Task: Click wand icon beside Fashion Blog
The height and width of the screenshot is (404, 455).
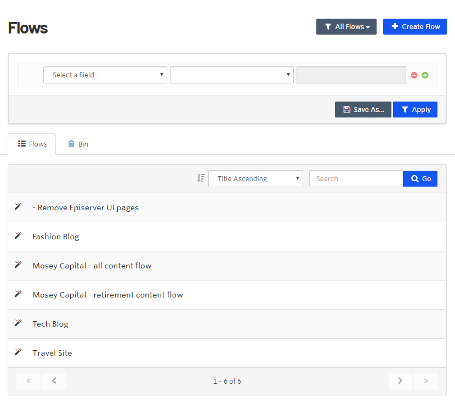Action: click(x=18, y=236)
